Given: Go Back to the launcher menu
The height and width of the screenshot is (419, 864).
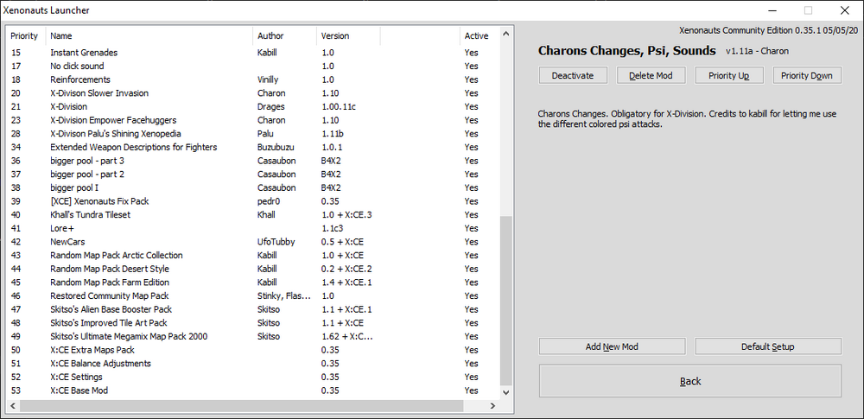Looking at the screenshot, I should point(689,381).
